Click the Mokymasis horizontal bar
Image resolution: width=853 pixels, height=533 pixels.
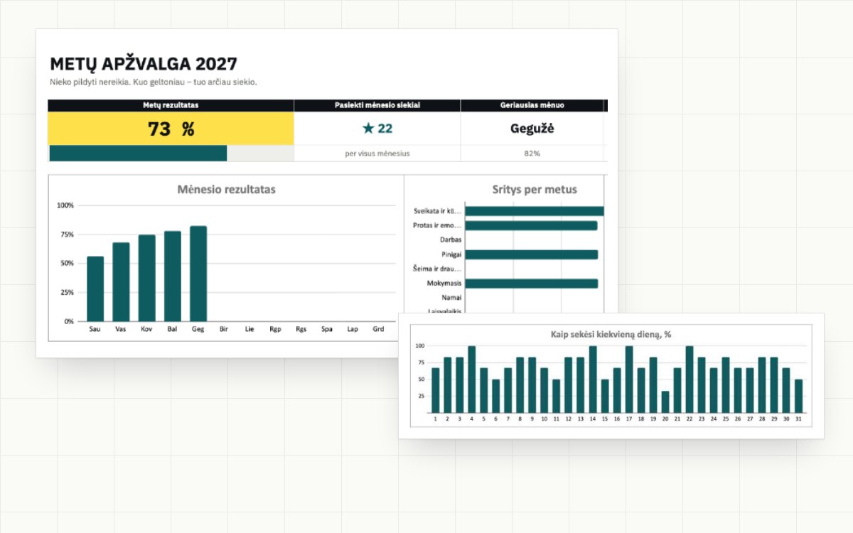pyautogui.click(x=531, y=283)
